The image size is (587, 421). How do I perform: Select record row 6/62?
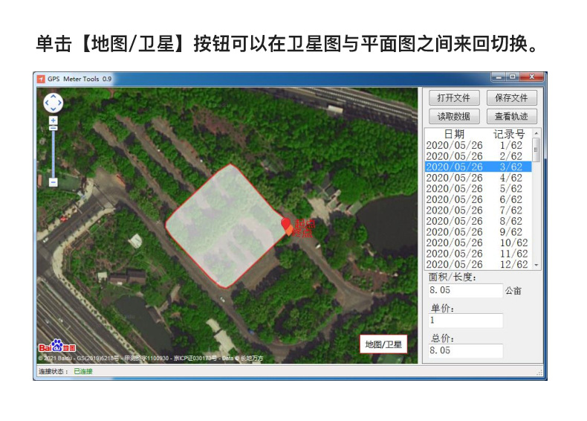[x=478, y=199]
